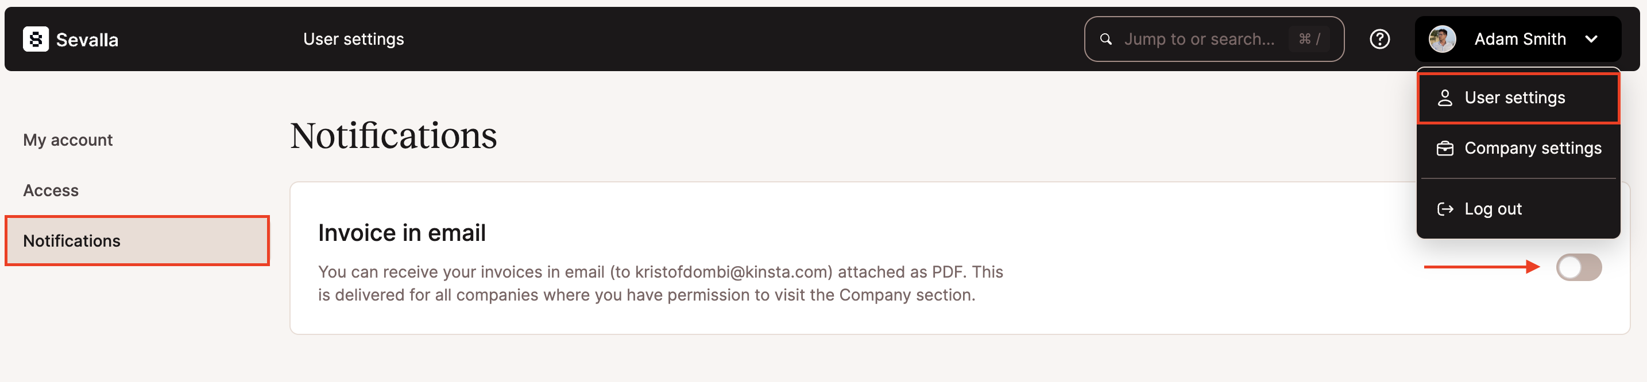1647x382 pixels.
Task: Click the Adam Smith account name
Action: click(x=1520, y=39)
